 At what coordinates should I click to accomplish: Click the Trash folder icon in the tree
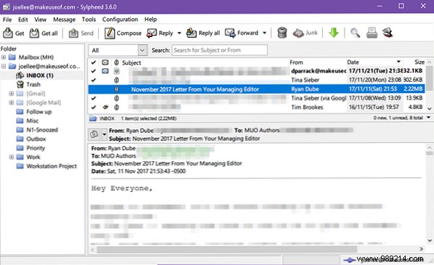tap(20, 84)
